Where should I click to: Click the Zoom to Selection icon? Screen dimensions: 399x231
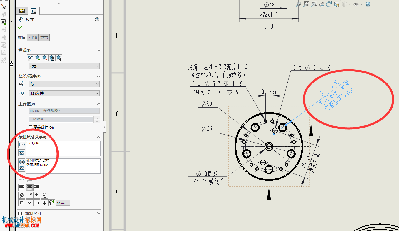tap(314, 4)
